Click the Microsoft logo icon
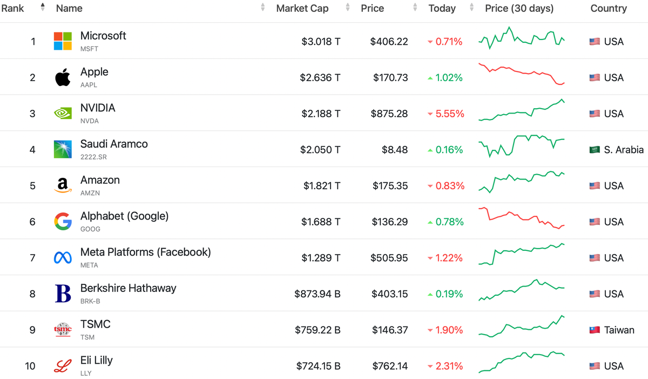This screenshot has height=379, width=648. click(63, 41)
